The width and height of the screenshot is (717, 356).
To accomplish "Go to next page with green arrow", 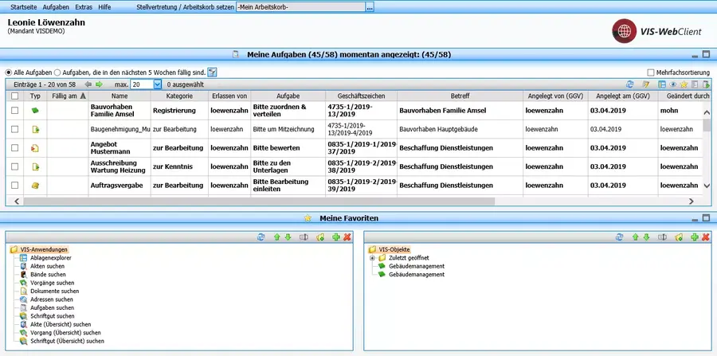I will (99, 84).
